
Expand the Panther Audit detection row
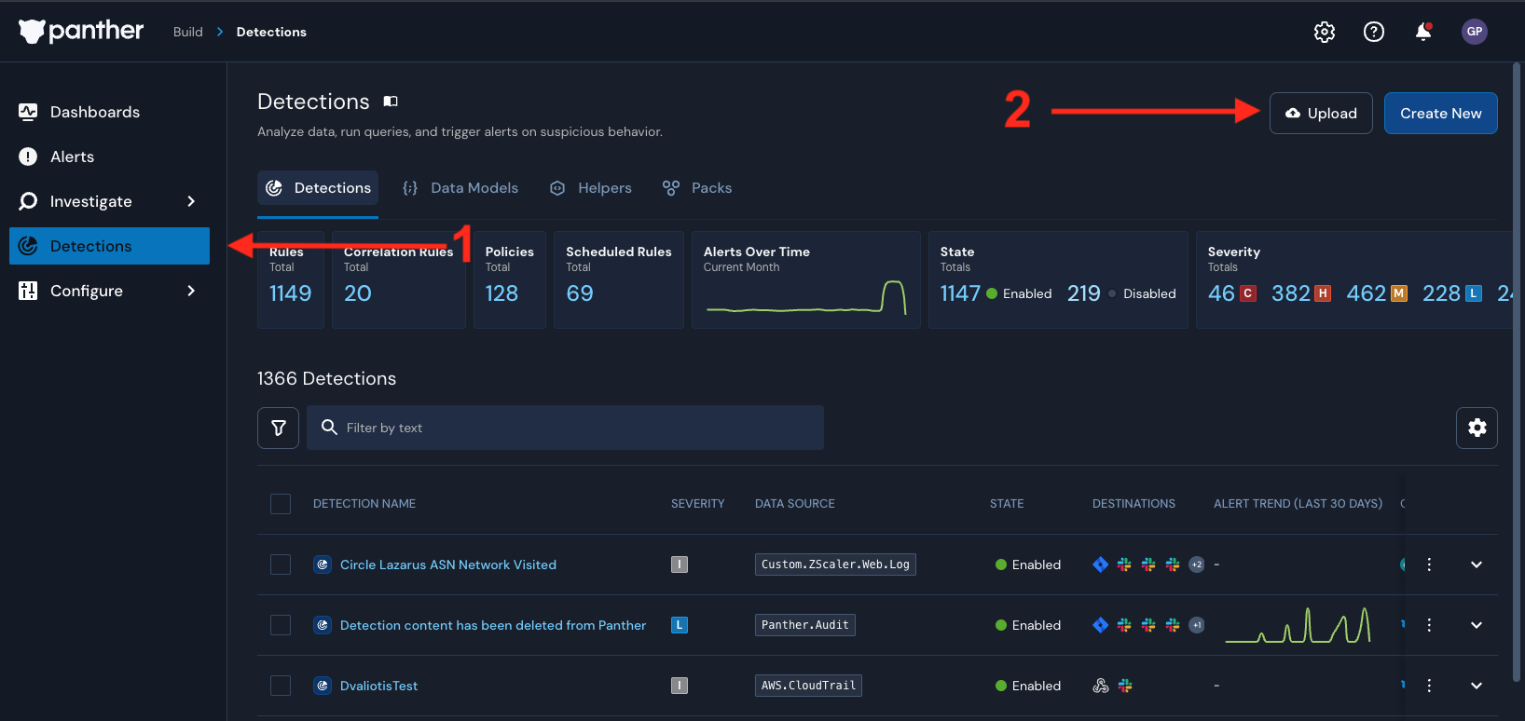tap(1477, 625)
